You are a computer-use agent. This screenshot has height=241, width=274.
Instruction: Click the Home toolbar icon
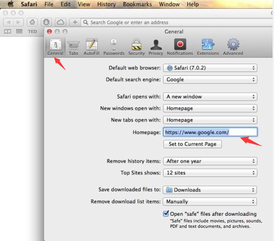click(32, 22)
